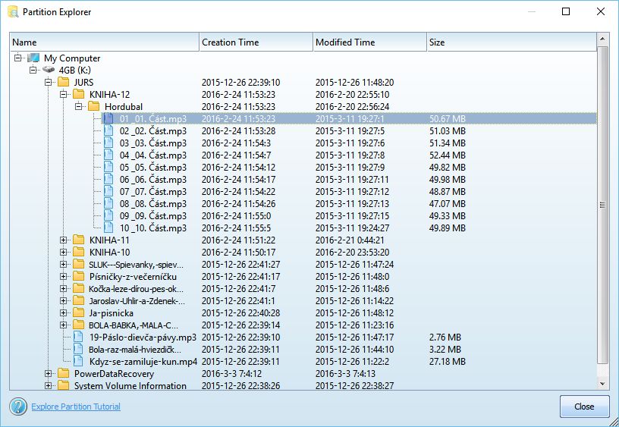Click the vertical scrollbar thumb
The width and height of the screenshot is (619, 427).
point(602,205)
